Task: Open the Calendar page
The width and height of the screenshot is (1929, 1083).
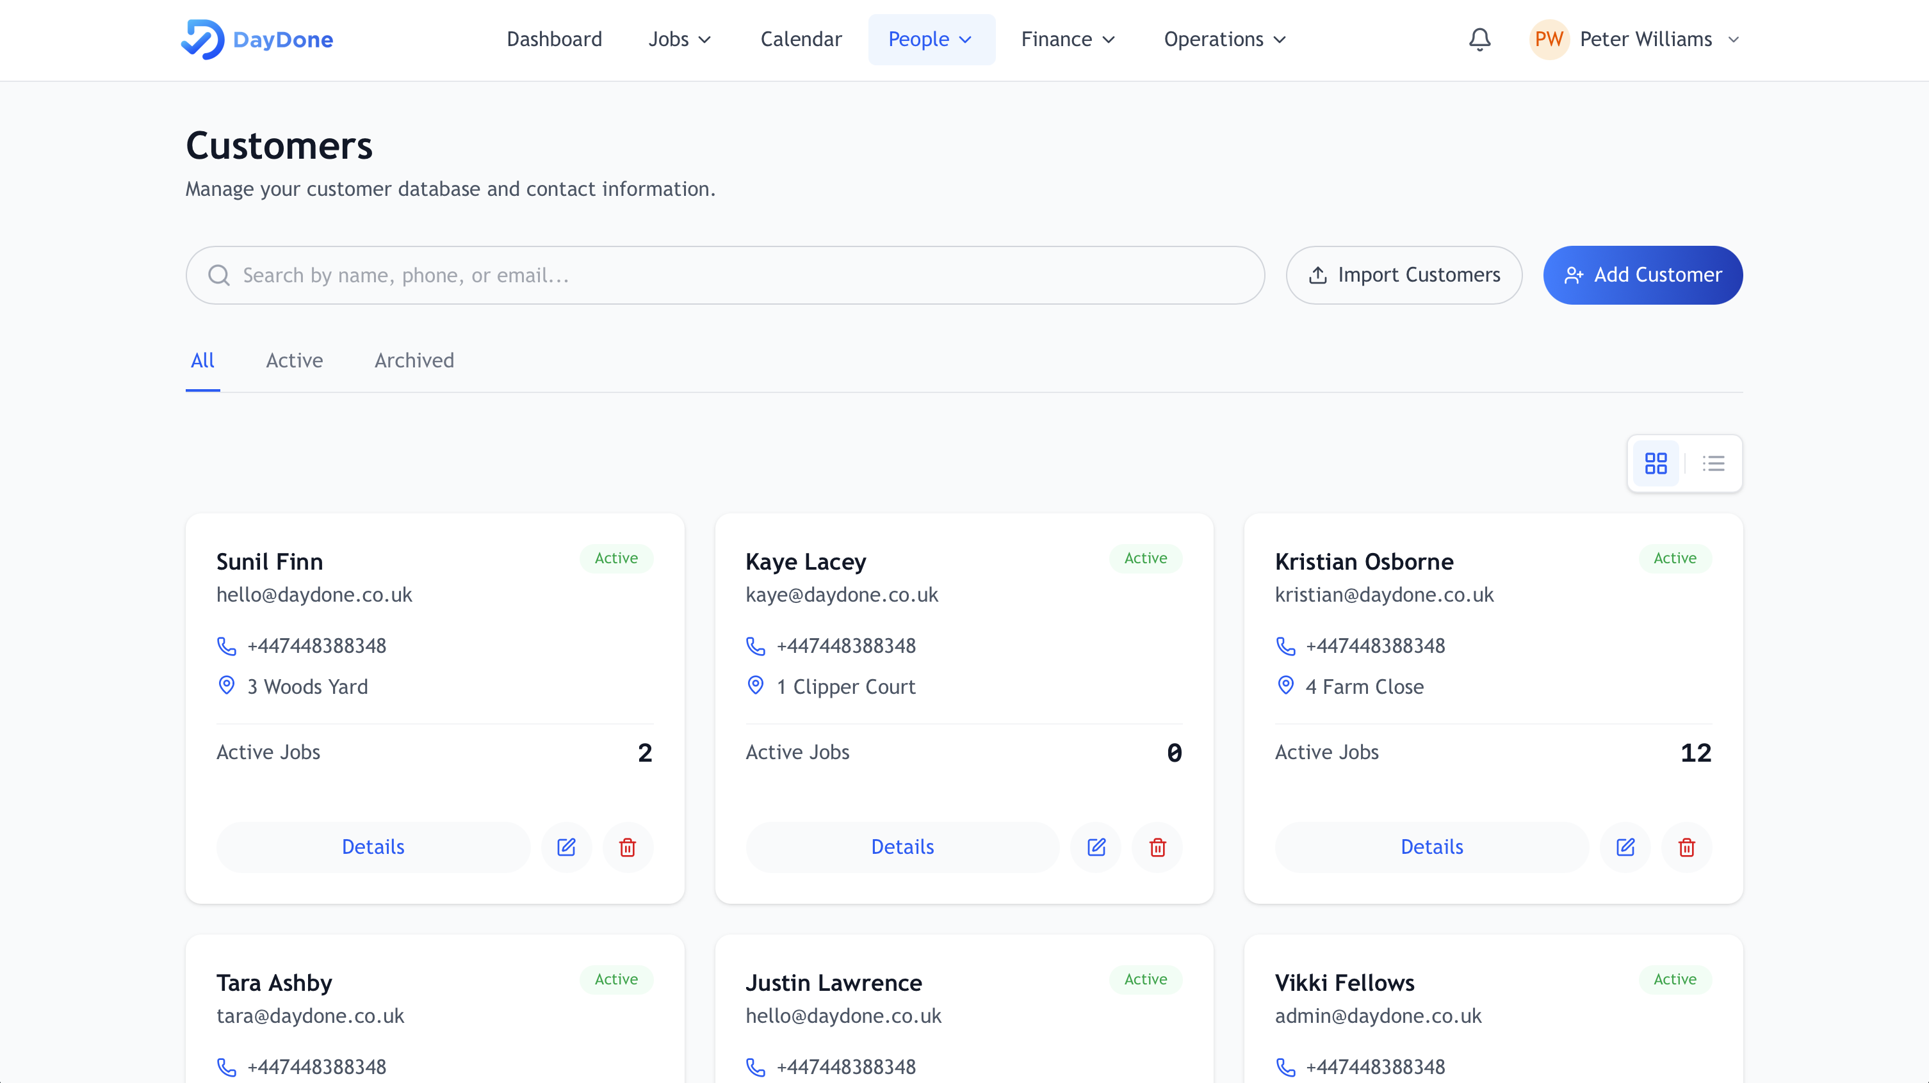Action: pos(801,39)
